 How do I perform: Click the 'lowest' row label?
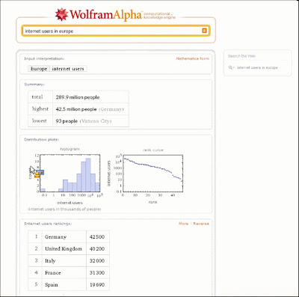click(x=40, y=121)
